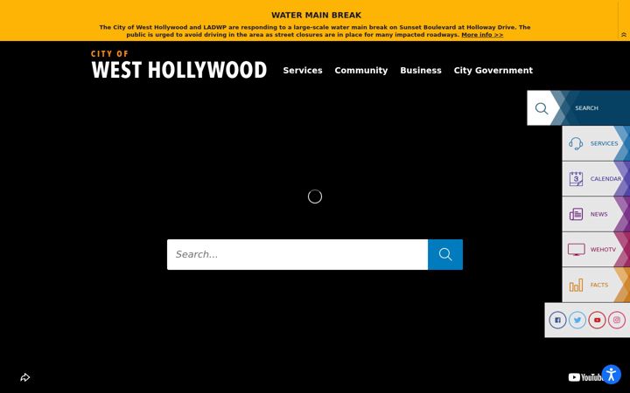630x393 pixels.
Task: Visit the Twitter social icon
Action: pyautogui.click(x=577, y=320)
